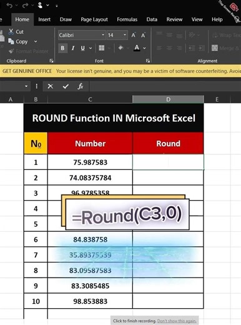
Task: Switch to the Home tab
Action: [22, 19]
